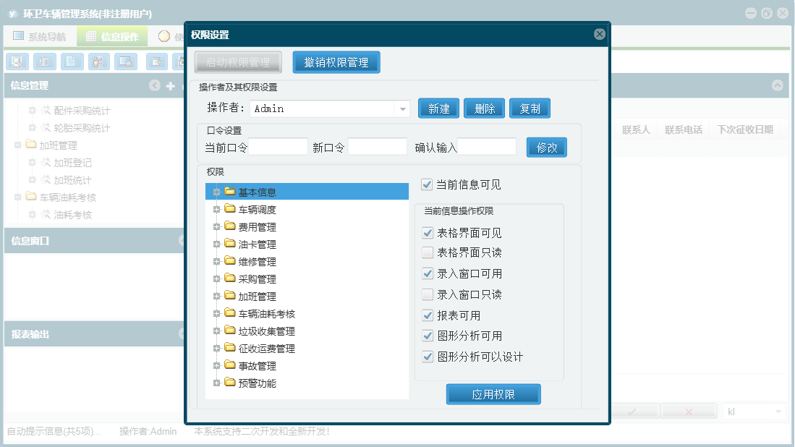Switch to the 信息操作 tab

click(113, 36)
